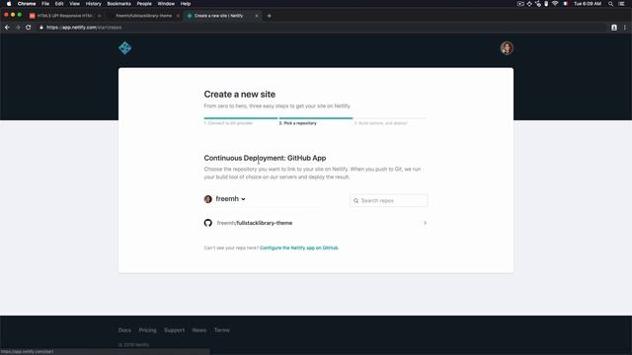Click the Wi-Fi status icon

pyautogui.click(x=555, y=4)
